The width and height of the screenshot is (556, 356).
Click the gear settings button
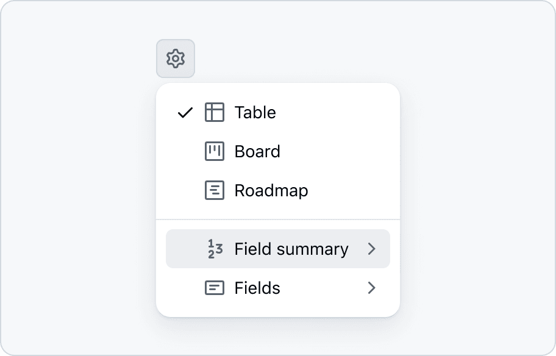coord(176,59)
